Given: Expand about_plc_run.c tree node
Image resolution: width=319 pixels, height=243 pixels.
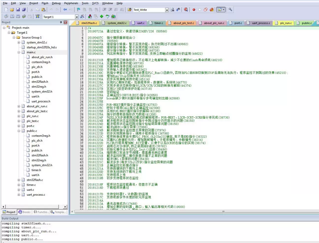Looking at the screenshot, I should pos(19,106).
